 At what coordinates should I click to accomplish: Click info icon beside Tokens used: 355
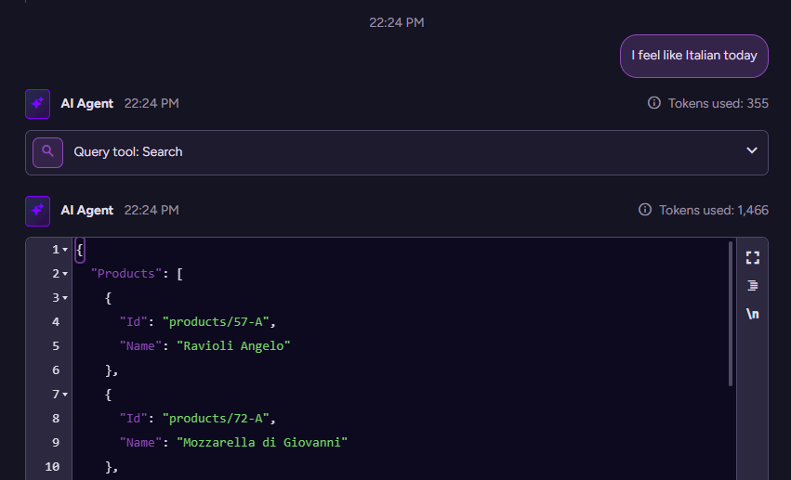coord(654,103)
